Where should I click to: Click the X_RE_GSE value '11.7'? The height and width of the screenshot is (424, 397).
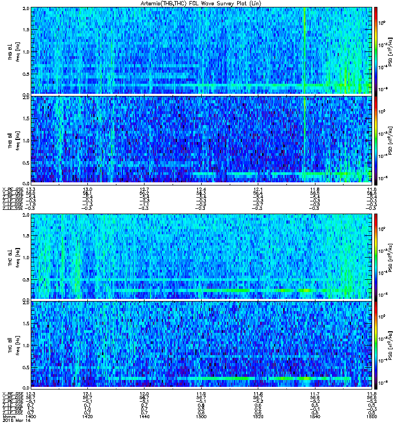click(315, 394)
